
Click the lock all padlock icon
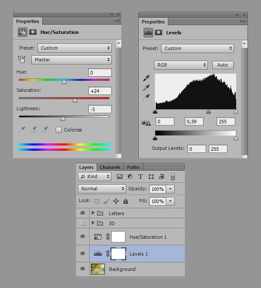coord(126,201)
